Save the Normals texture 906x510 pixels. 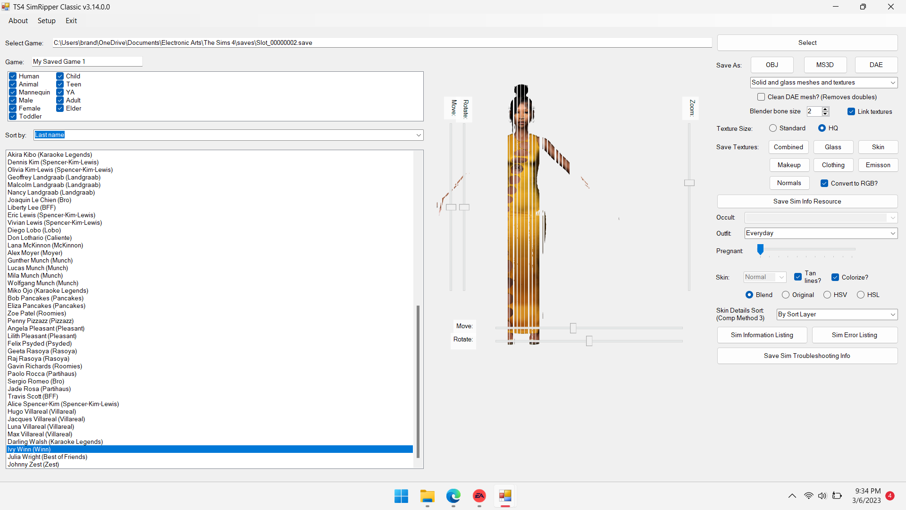[x=789, y=183]
